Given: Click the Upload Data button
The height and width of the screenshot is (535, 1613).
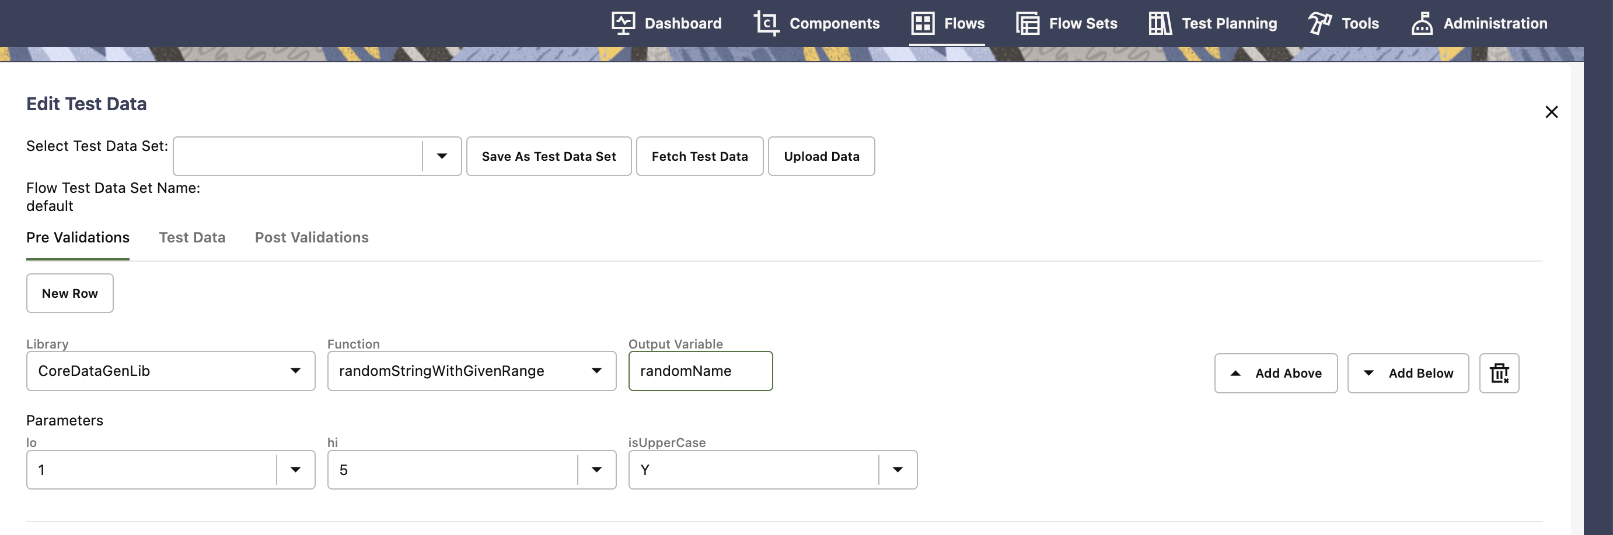Looking at the screenshot, I should coord(821,156).
